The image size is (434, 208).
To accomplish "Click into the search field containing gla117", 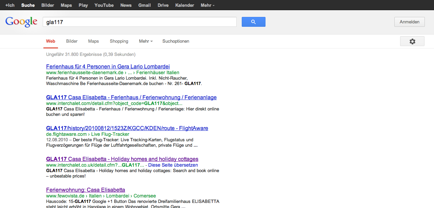I will pyautogui.click(x=139, y=22).
